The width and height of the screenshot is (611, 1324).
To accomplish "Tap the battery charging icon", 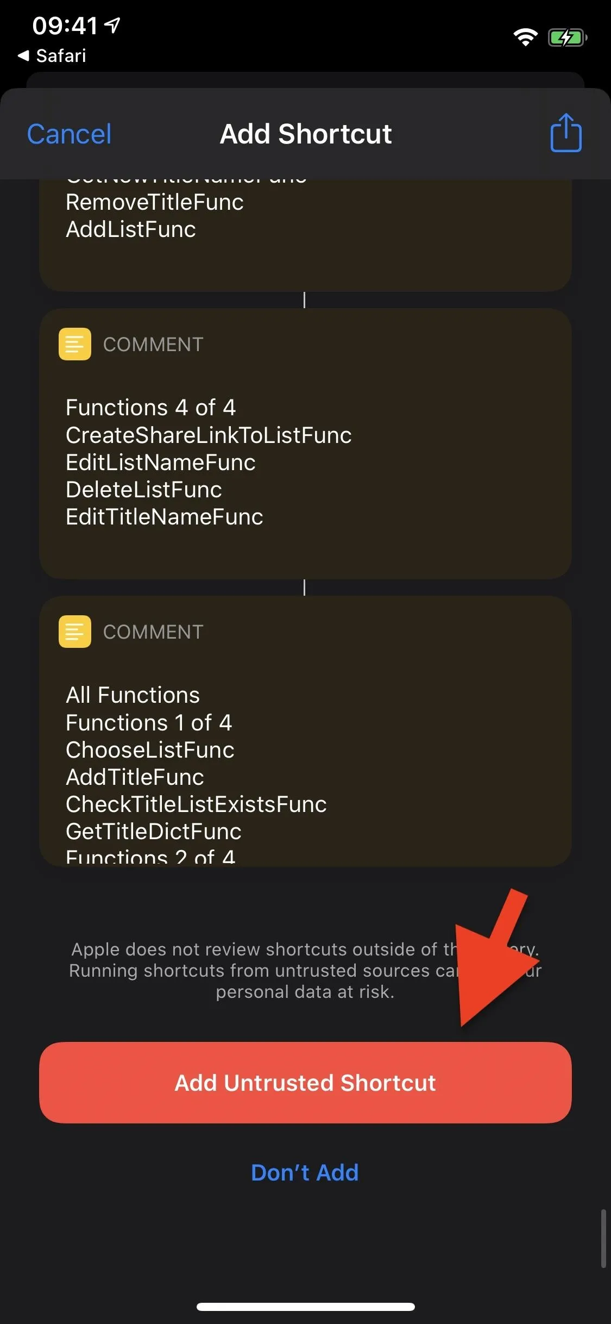I will (568, 38).
